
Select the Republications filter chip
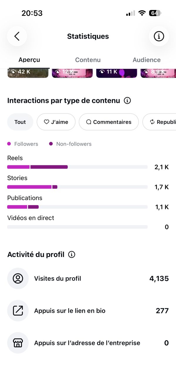[x=159, y=122]
